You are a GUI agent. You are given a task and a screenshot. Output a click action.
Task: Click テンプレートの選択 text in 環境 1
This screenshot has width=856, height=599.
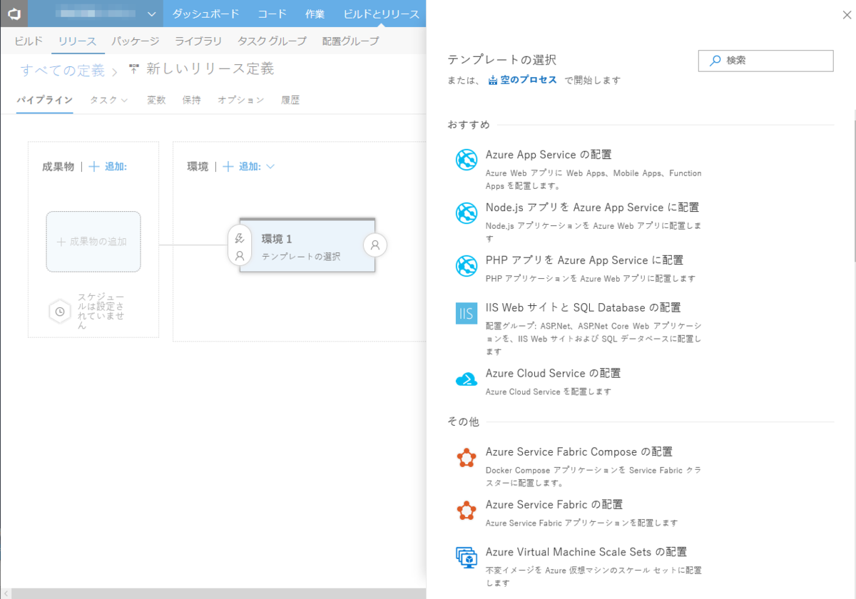click(x=301, y=256)
